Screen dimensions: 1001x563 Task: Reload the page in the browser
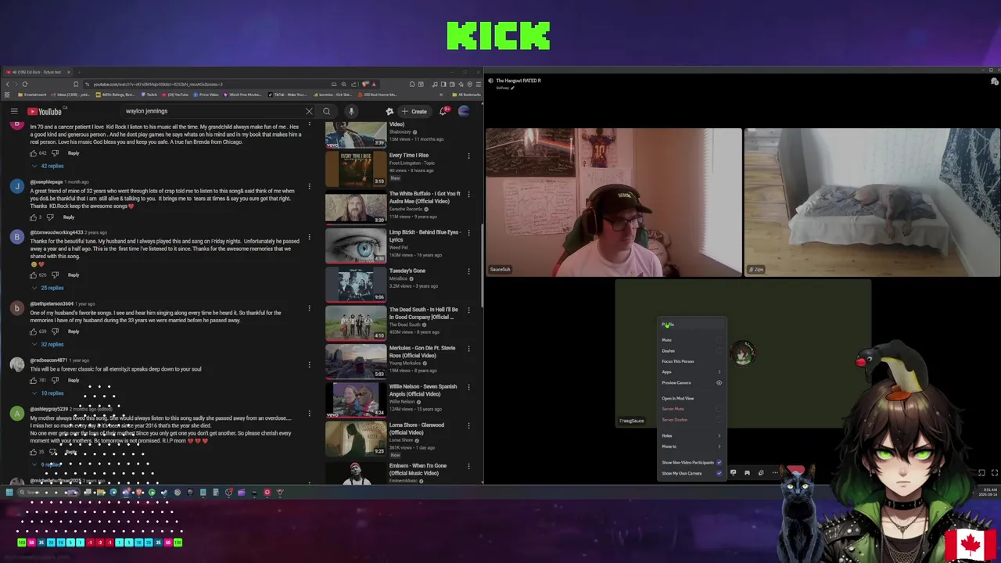tap(25, 84)
